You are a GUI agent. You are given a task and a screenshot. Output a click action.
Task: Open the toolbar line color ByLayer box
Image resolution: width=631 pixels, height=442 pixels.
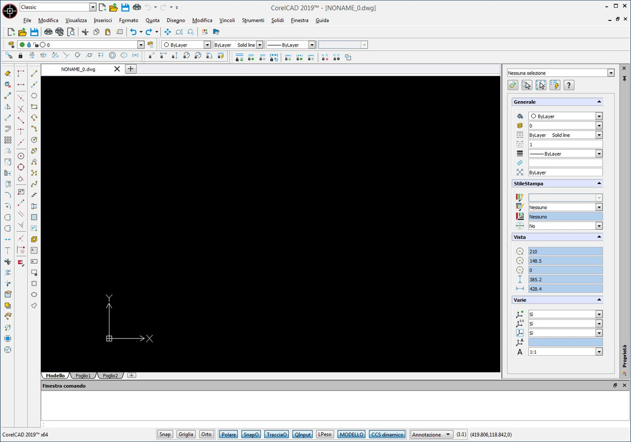pyautogui.click(x=186, y=45)
